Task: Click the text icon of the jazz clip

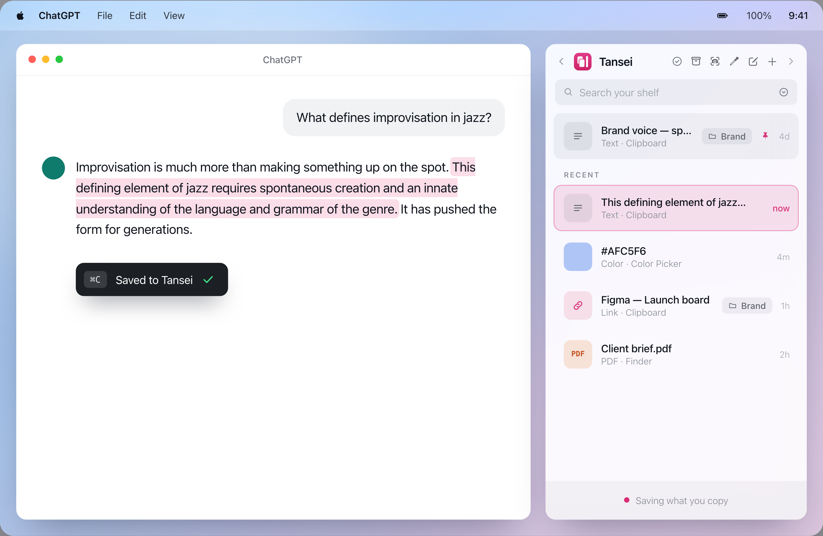Action: pos(577,208)
